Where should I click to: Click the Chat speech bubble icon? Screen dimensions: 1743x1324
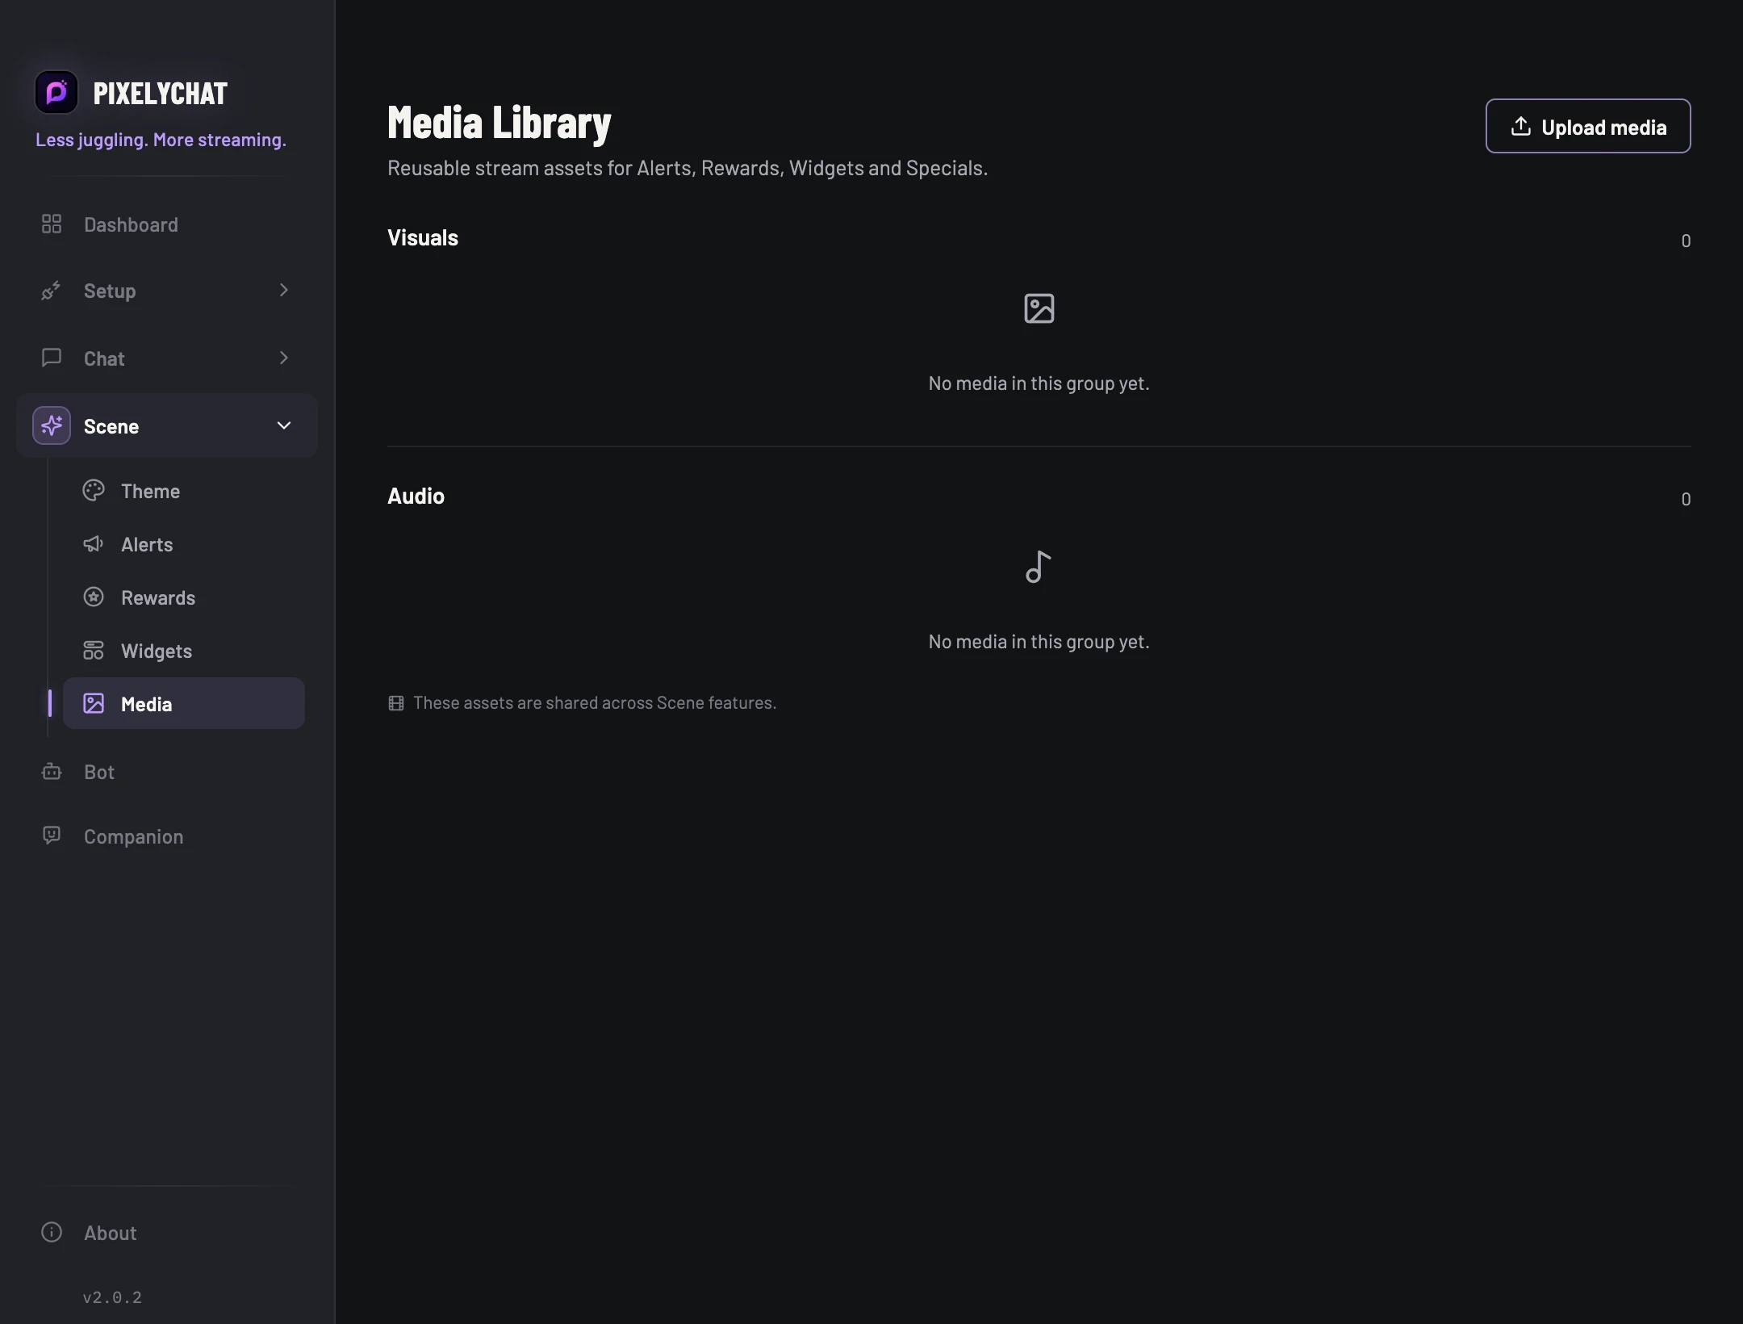coord(52,358)
